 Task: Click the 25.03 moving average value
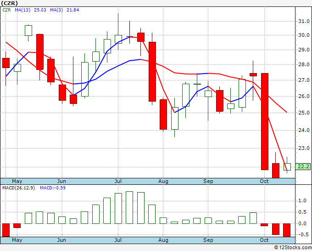point(40,10)
